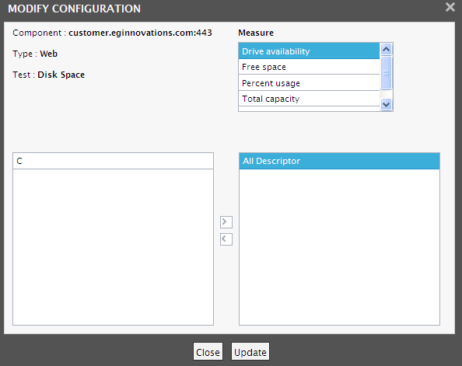Close the Modify Configuration dialog with X
Screen dimensions: 462x366
click(x=450, y=7)
